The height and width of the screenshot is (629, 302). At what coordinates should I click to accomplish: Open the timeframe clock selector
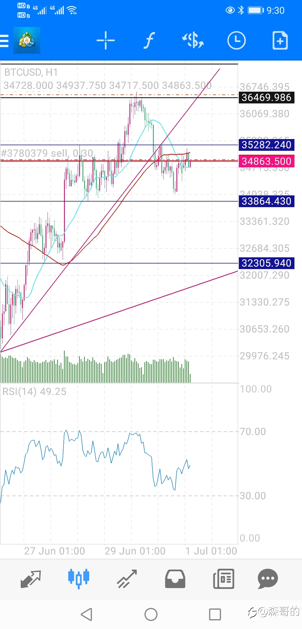pyautogui.click(x=237, y=40)
